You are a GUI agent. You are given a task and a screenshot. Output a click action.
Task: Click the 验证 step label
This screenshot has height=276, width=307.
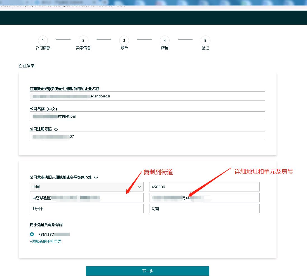[x=205, y=48]
